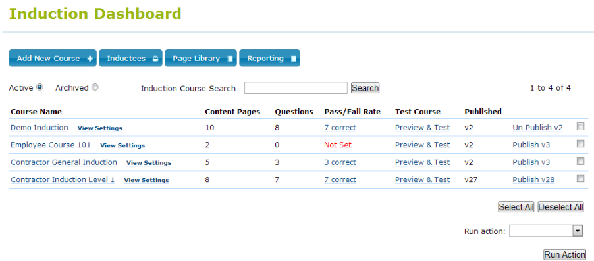Preview & Test Contractor General Induction
Viewport: 594px width, 261px height.
click(422, 162)
